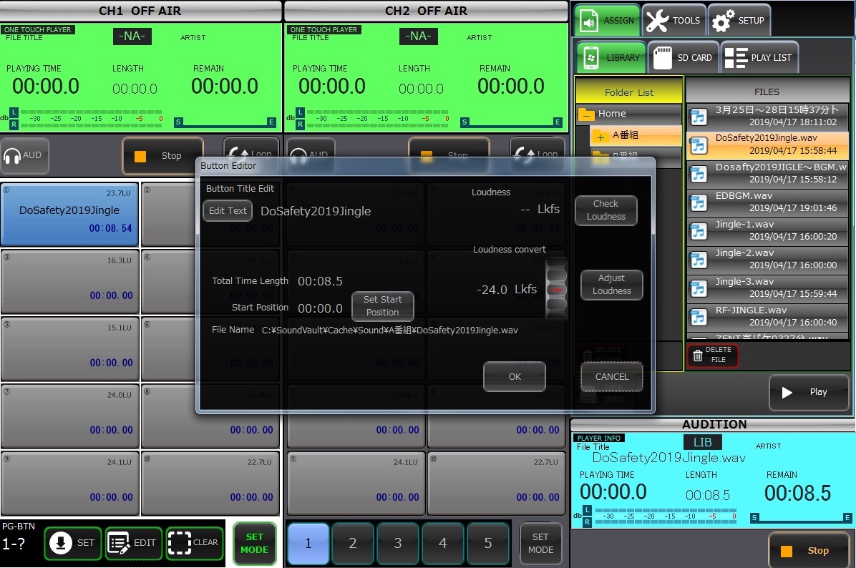The width and height of the screenshot is (856, 568).
Task: Toggle the green SET MODE button
Action: pyautogui.click(x=254, y=543)
